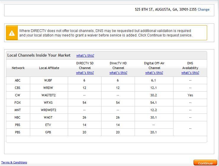This screenshot has height=166, width=219.
Task: Open what's this link beside Local Channels heading
Action: pyautogui.click(x=85, y=55)
